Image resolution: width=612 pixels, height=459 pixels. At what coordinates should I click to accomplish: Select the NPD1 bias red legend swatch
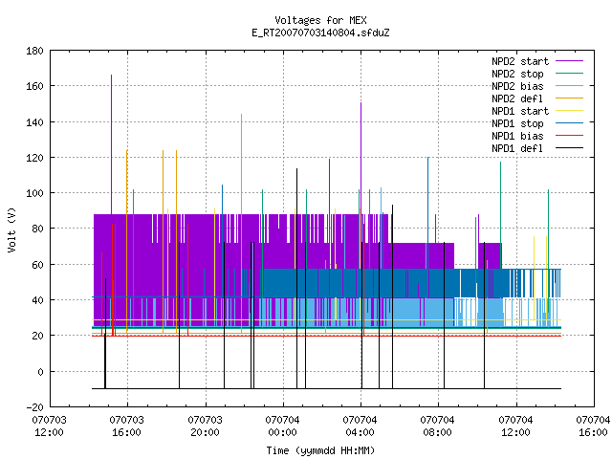569,136
